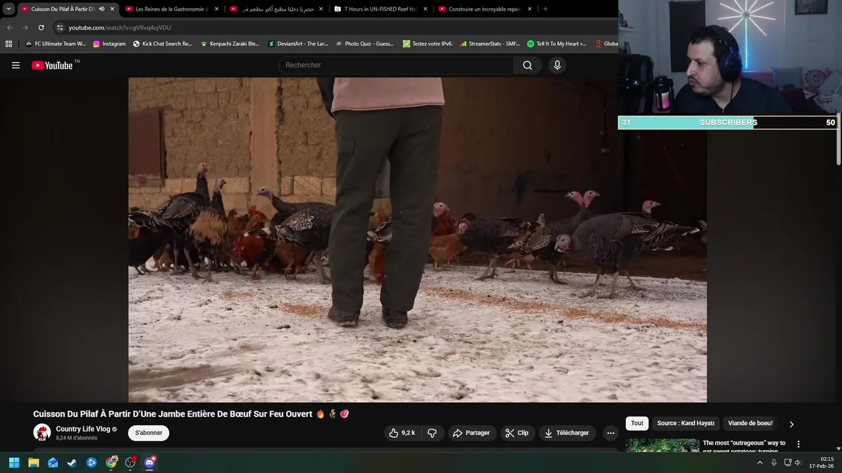Open the YouTube hamburger guide menu
The height and width of the screenshot is (473, 842).
[x=16, y=65]
